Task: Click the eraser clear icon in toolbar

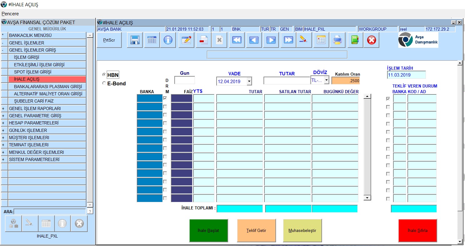Action: pyautogui.click(x=304, y=40)
